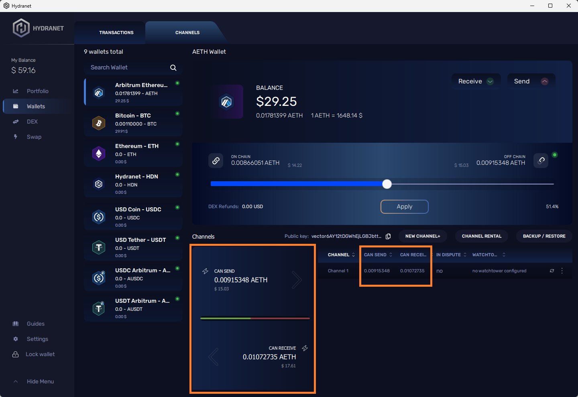Click the on-chain link icon
578x397 pixels.
click(216, 161)
